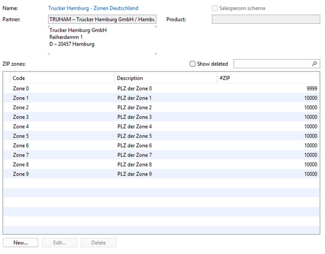Viewport: 325px width, 254px height.
Task: Select the Zone 9 row code
Action: [x=21, y=174]
